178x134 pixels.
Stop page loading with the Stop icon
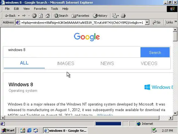pyautogui.click(x=34, y=16)
